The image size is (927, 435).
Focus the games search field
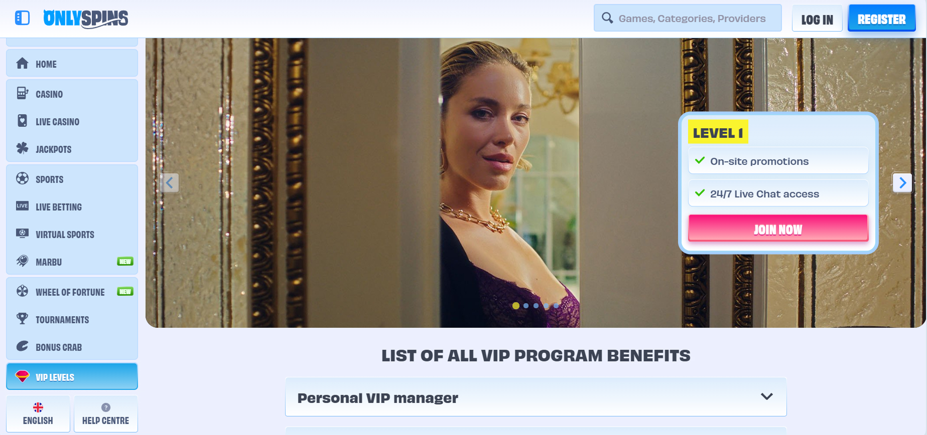pos(688,18)
